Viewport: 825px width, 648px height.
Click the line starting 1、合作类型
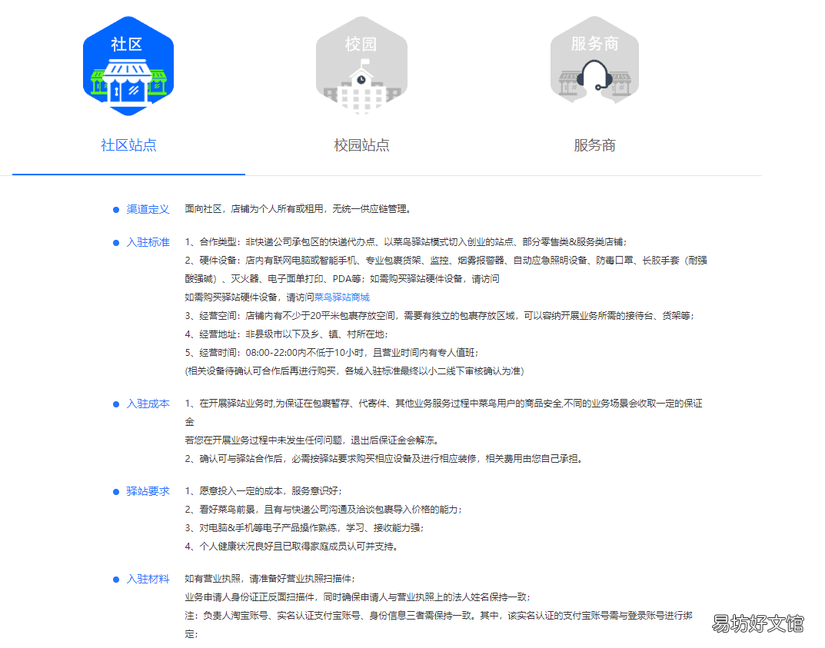406,242
